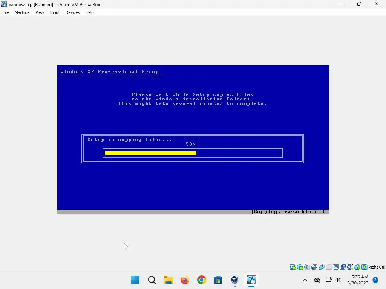Click the volume speaker tray icon
Viewport: 386px width, 289px height.
337,280
